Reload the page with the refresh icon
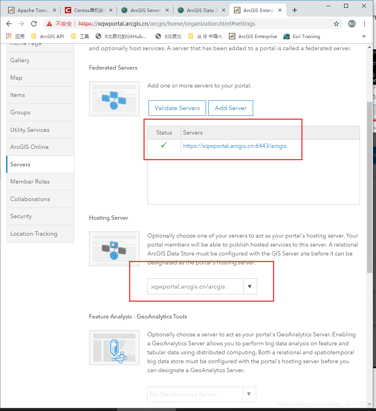The image size is (376, 411). point(34,24)
